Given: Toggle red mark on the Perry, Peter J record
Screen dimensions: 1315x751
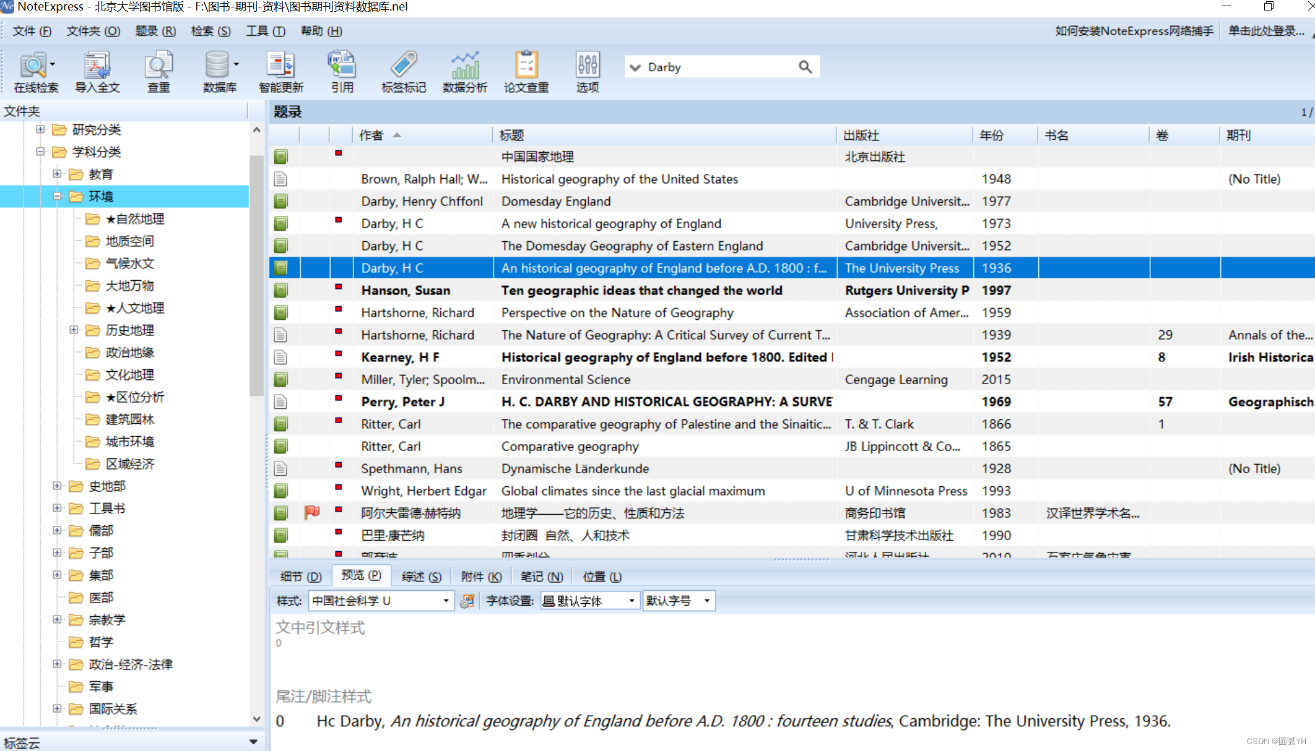Looking at the screenshot, I should tap(339, 398).
